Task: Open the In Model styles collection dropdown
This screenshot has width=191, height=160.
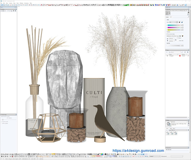Action: click(179, 130)
